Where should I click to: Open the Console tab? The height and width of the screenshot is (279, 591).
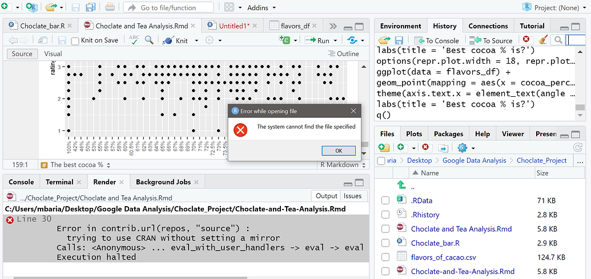point(21,182)
